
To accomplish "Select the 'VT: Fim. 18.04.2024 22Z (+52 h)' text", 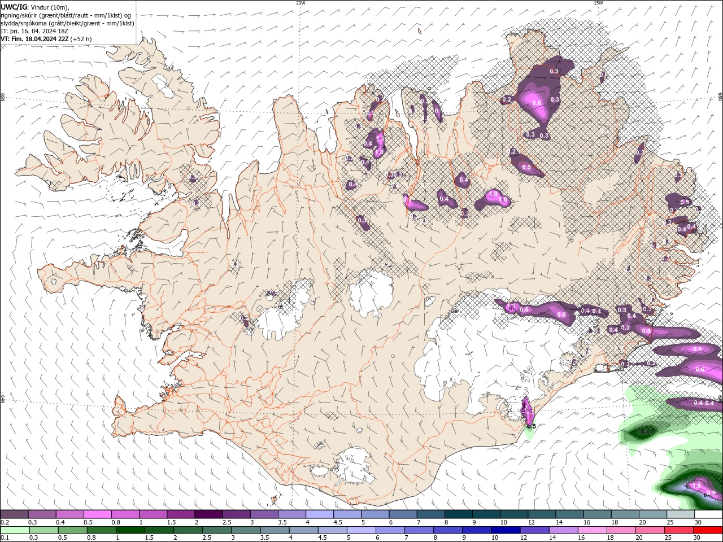I will (x=46, y=39).
